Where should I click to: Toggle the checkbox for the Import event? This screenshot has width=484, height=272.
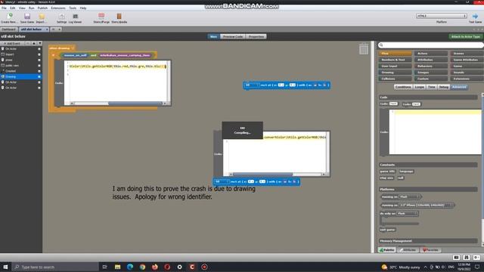[39, 54]
